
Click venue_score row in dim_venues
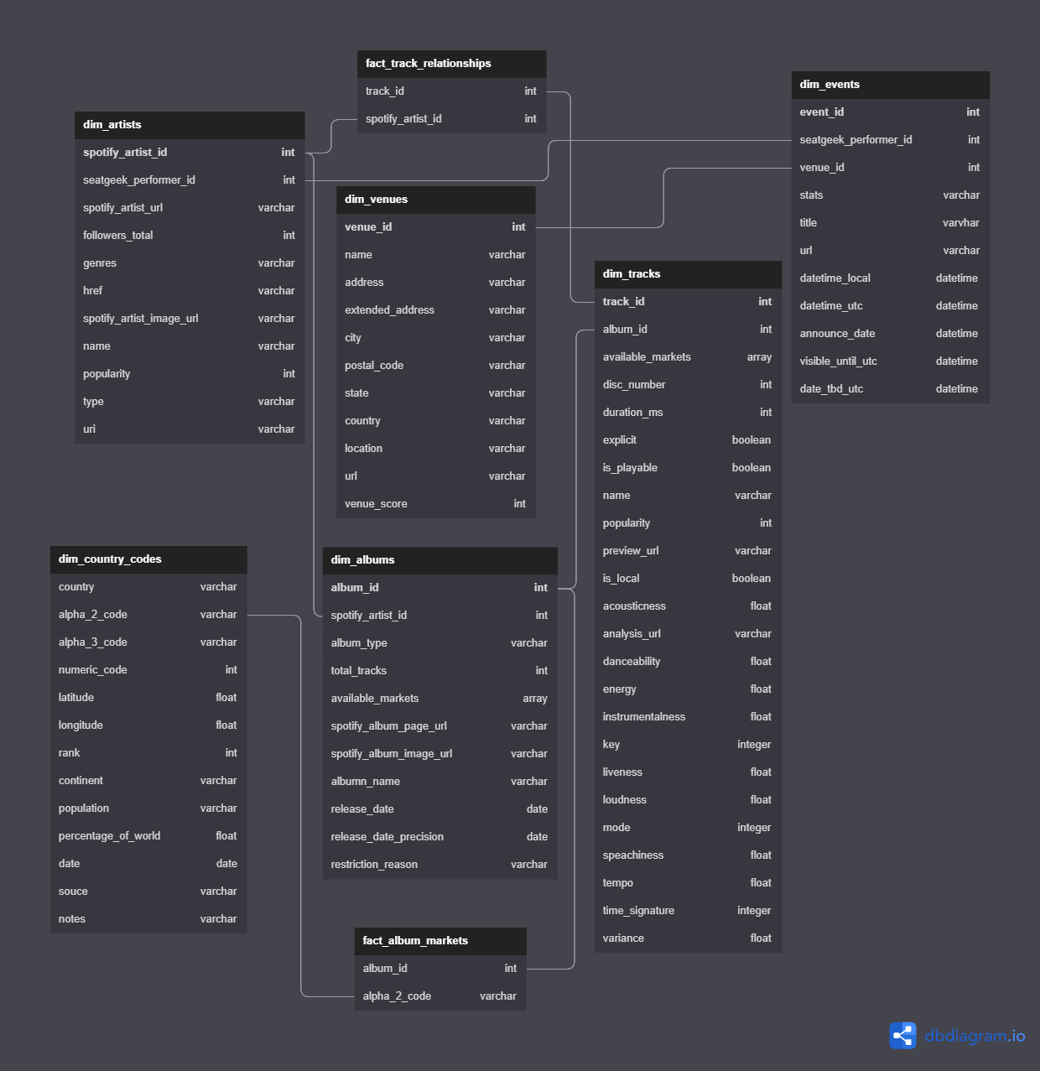(x=436, y=504)
